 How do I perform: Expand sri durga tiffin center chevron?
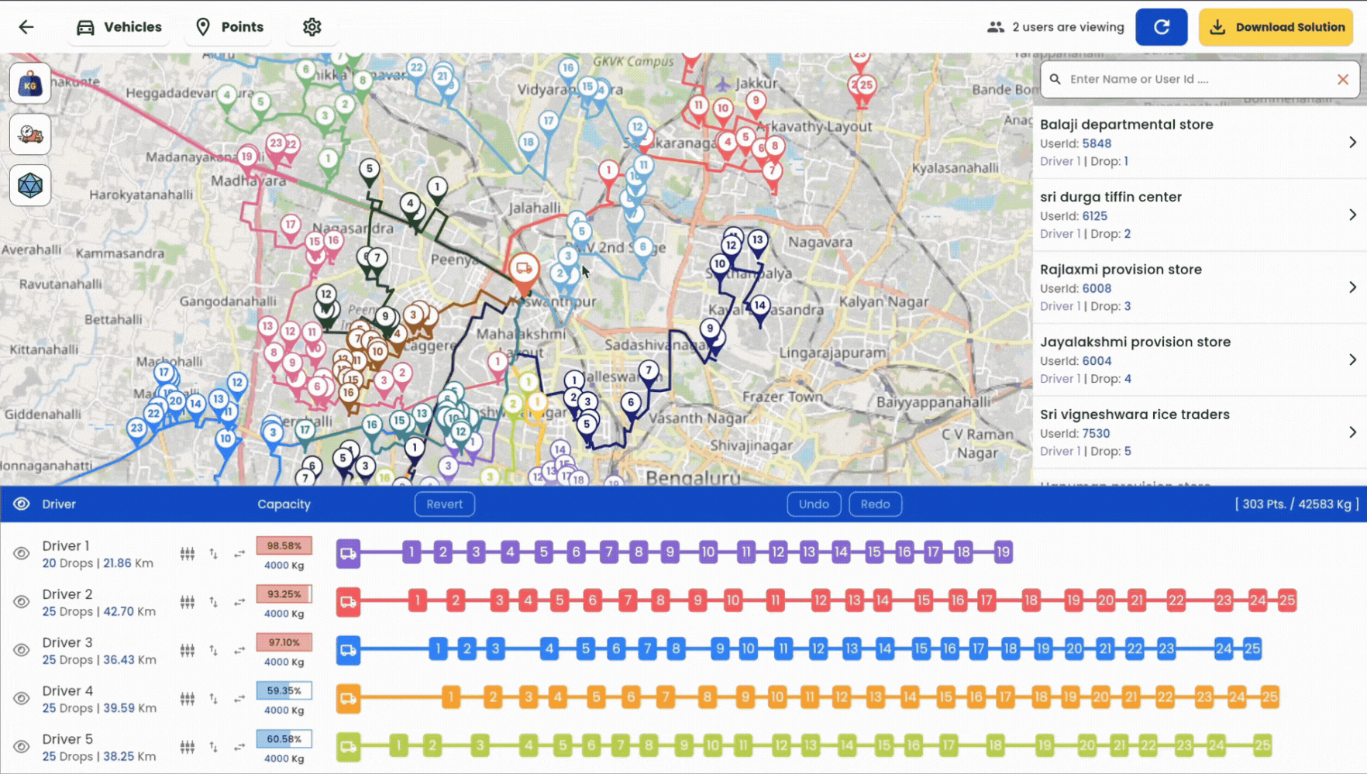click(x=1352, y=215)
